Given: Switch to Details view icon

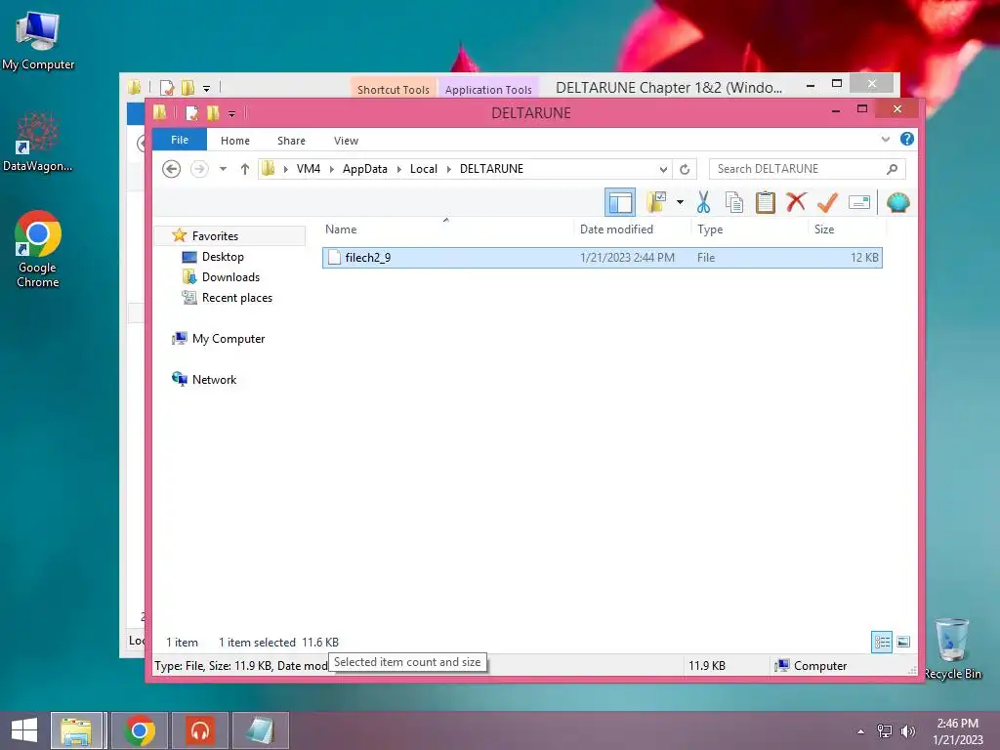Looking at the screenshot, I should click(882, 643).
